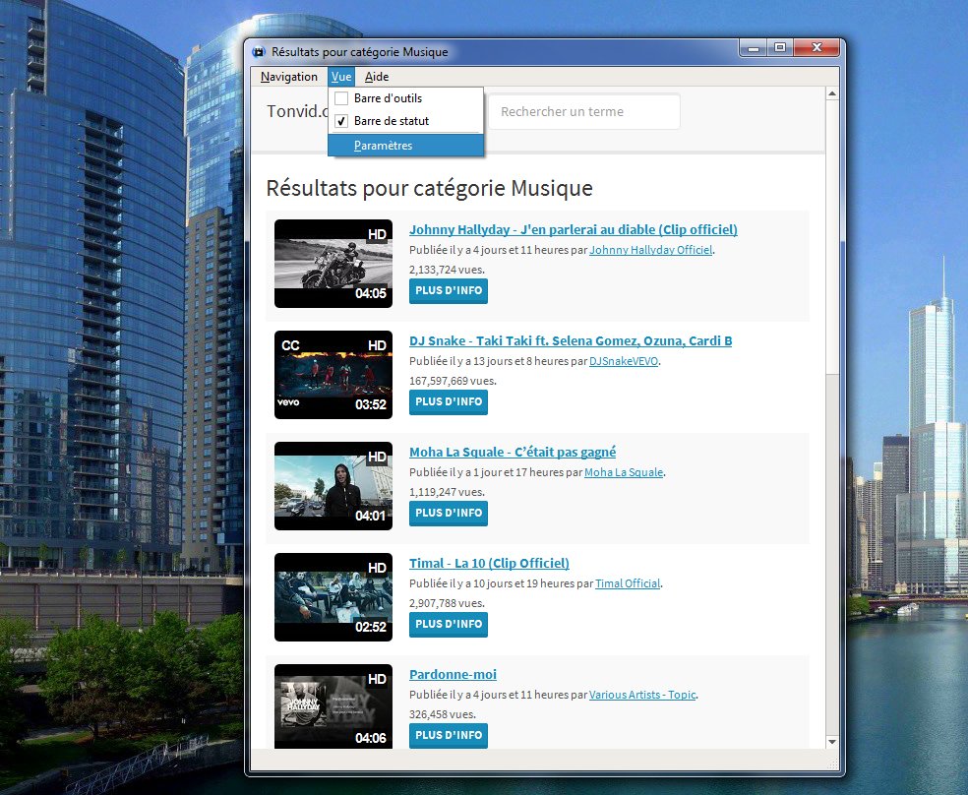Click the scrollbar up arrow
968x795 pixels.
pos(831,93)
